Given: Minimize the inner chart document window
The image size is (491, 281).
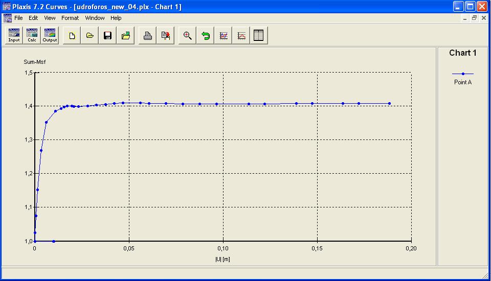Looking at the screenshot, I should point(465,18).
